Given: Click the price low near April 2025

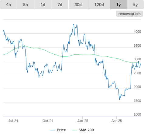Looking at the screenshot, I should tap(120, 100).
